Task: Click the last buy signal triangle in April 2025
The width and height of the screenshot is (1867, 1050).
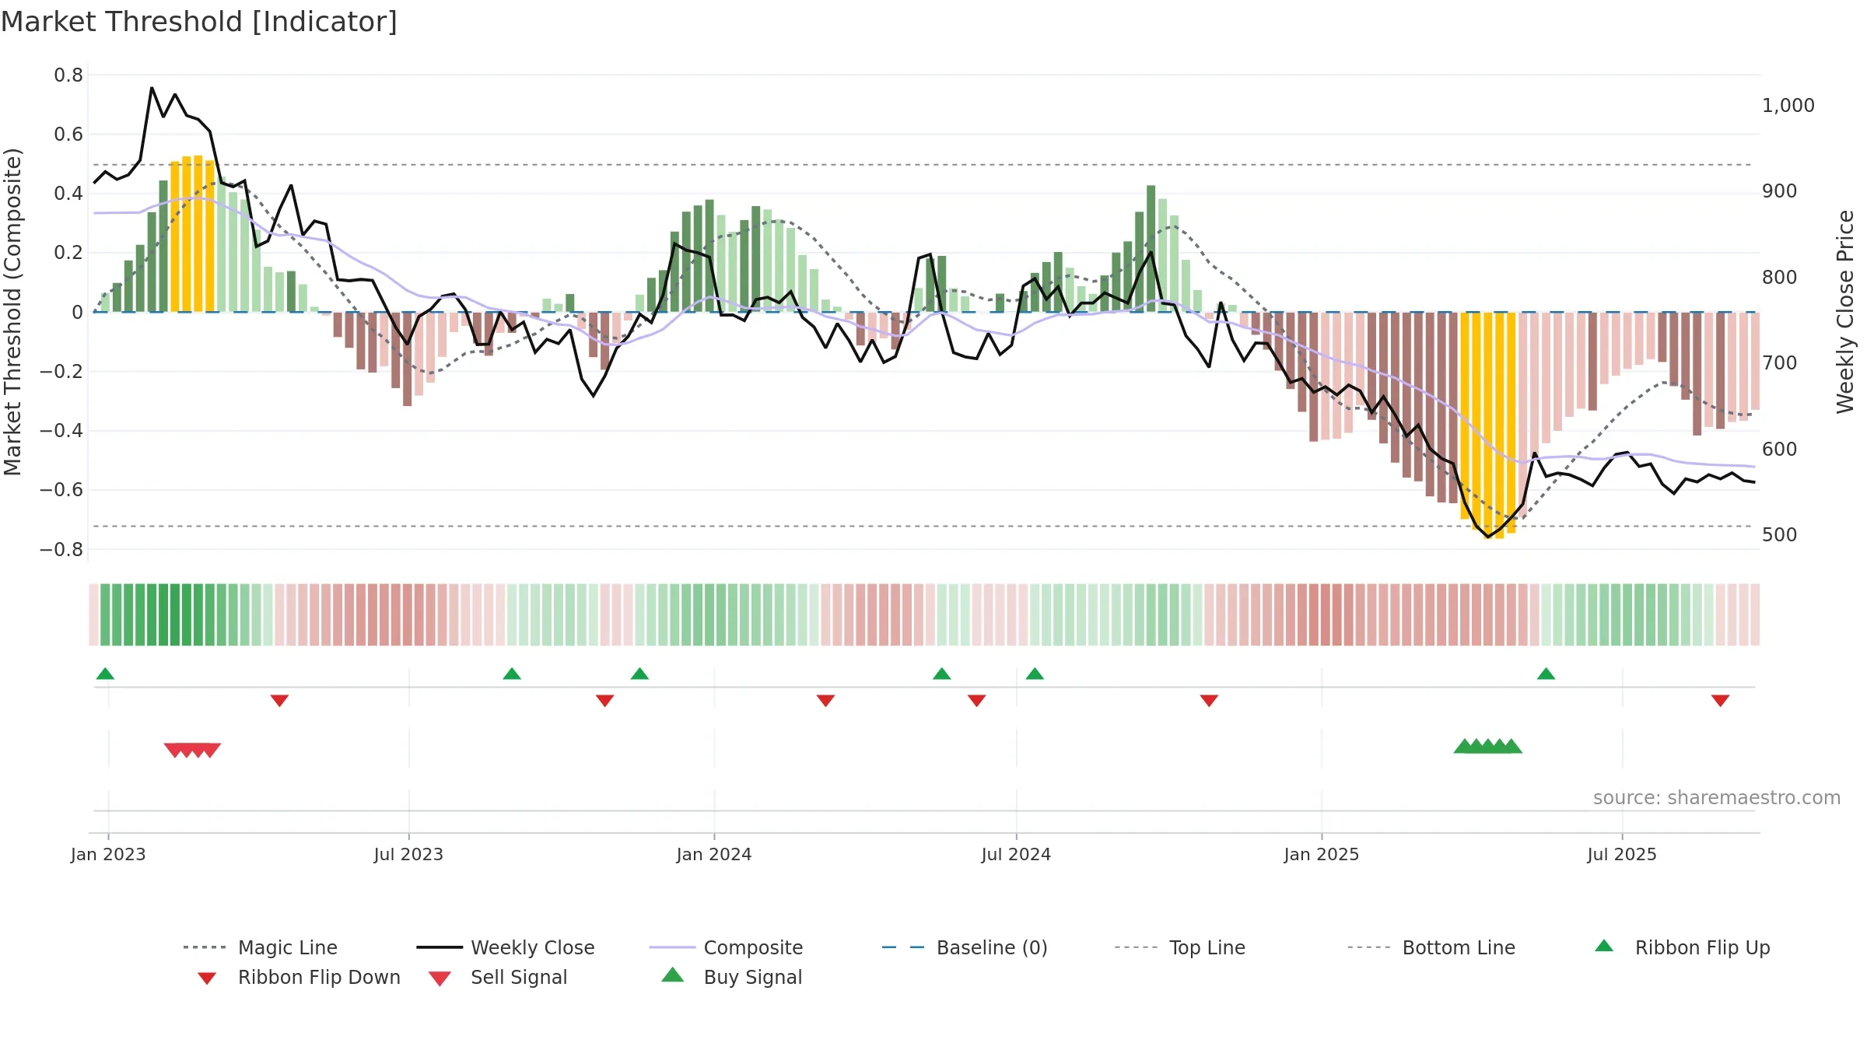Action: tap(1511, 746)
